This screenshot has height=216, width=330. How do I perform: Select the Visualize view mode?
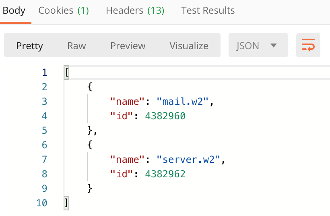coord(189,46)
